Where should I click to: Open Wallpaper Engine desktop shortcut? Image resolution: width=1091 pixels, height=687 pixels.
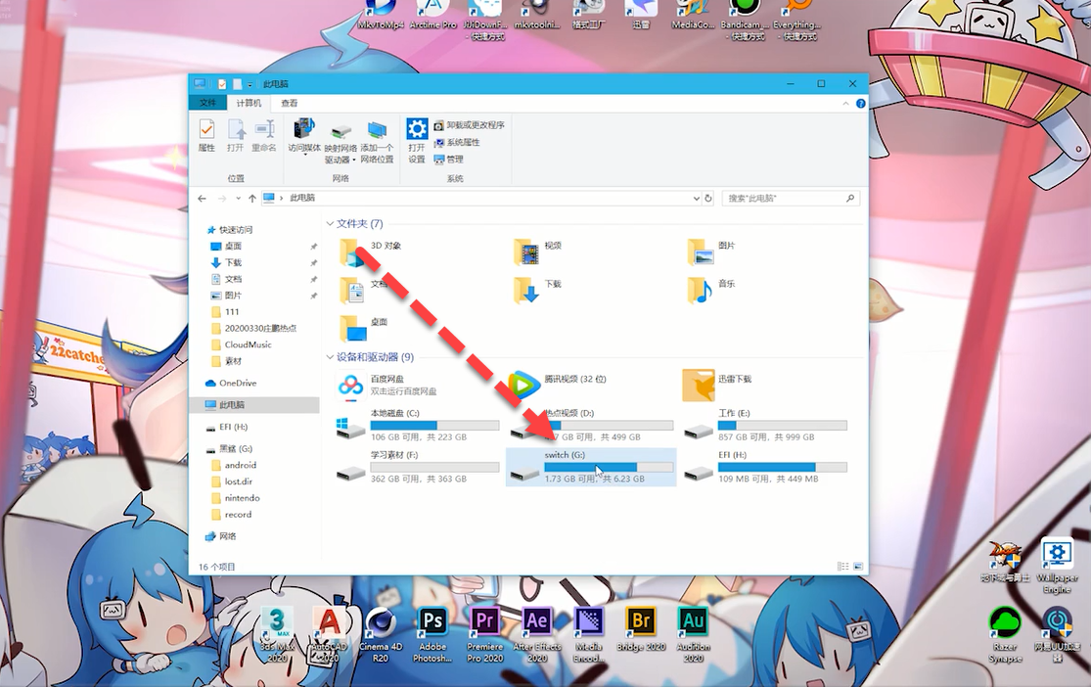[x=1057, y=566]
